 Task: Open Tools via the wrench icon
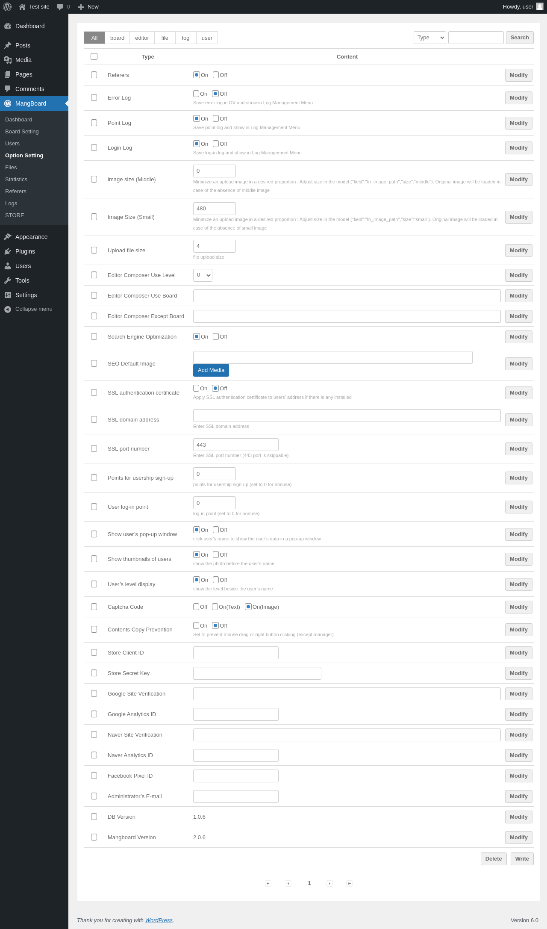coord(8,280)
